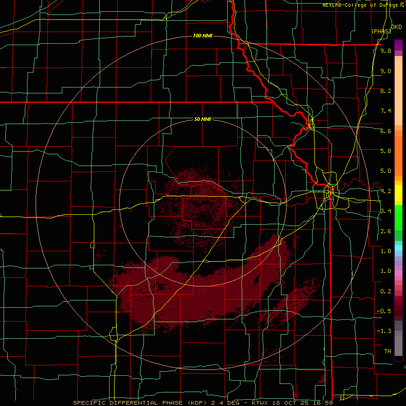The image size is (406, 406).
Task: Click the 3.4 value on the color scale
Action: point(386,211)
